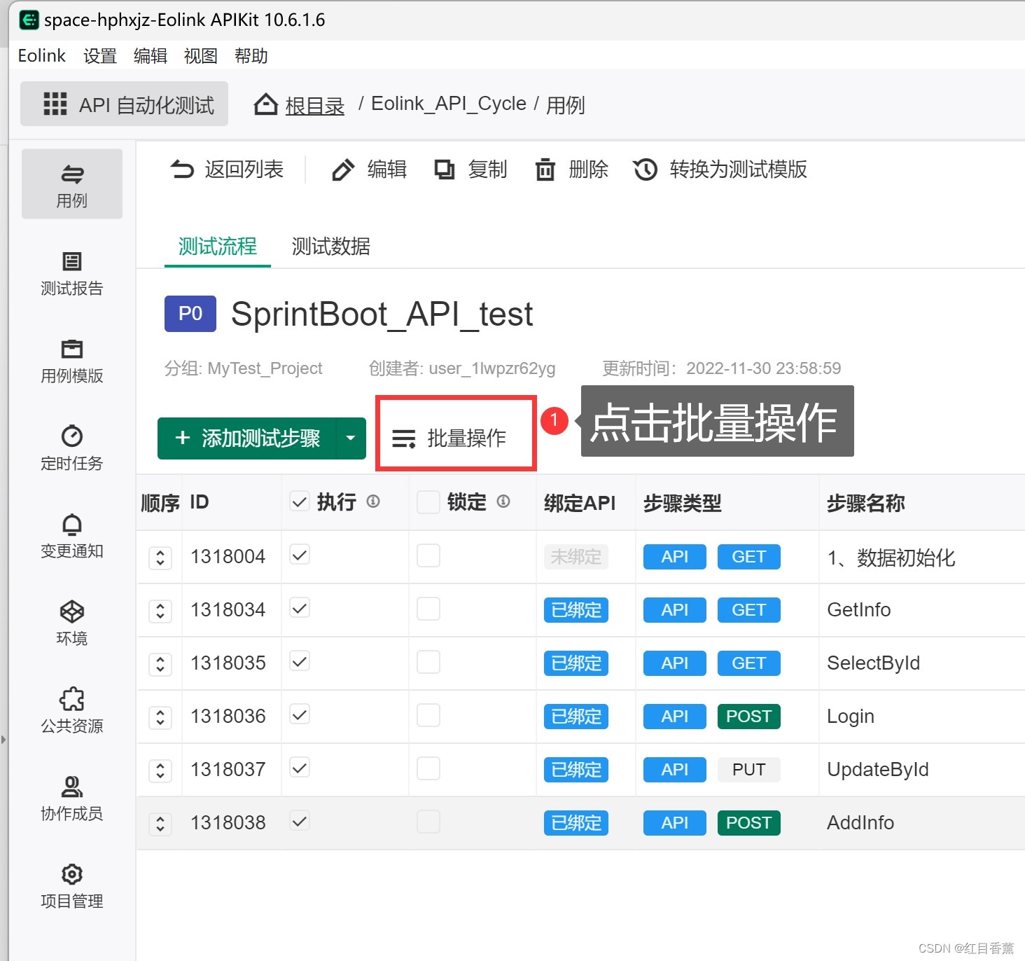Open Eolink_API_Cycle breadcrumb
The height and width of the screenshot is (961, 1025).
point(449,104)
